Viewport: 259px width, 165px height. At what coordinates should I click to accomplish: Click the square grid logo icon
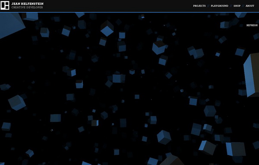pyautogui.click(x=5, y=6)
